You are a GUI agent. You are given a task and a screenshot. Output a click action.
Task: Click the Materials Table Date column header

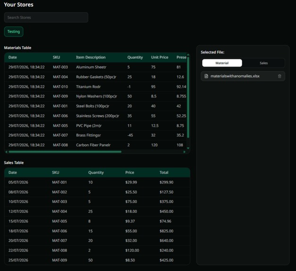point(12,57)
